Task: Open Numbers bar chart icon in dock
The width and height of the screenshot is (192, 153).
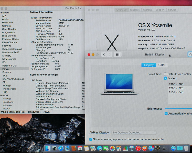Action: 125,148
